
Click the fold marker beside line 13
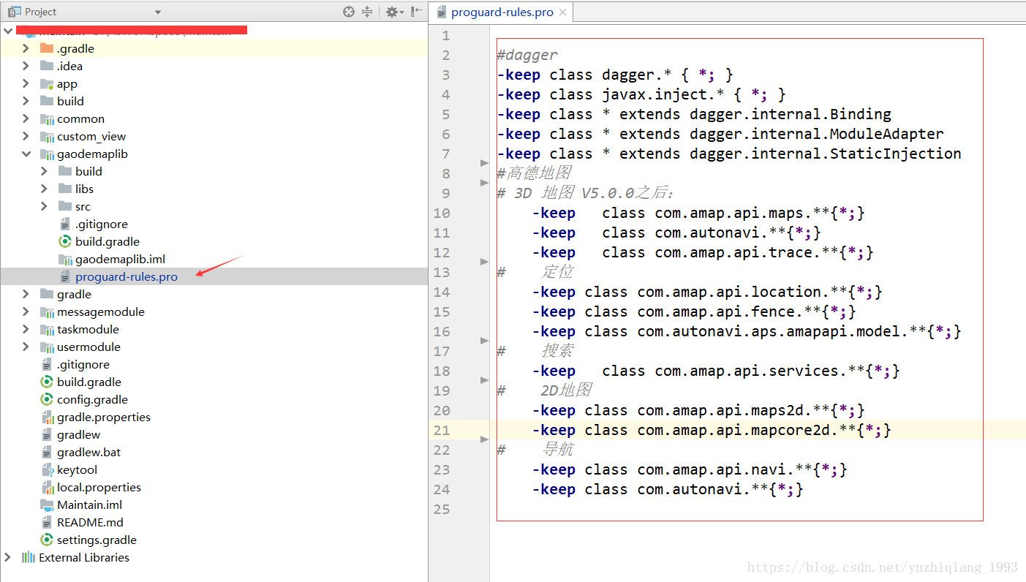(484, 261)
